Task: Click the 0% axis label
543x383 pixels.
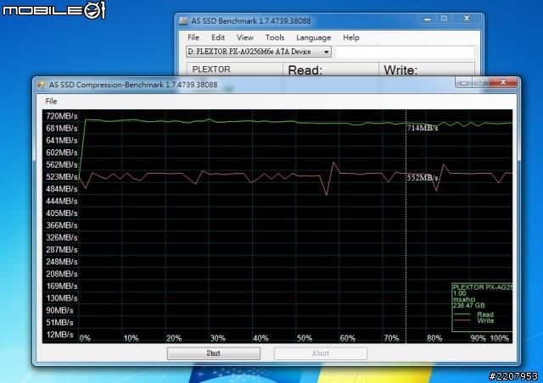Action: 85,338
